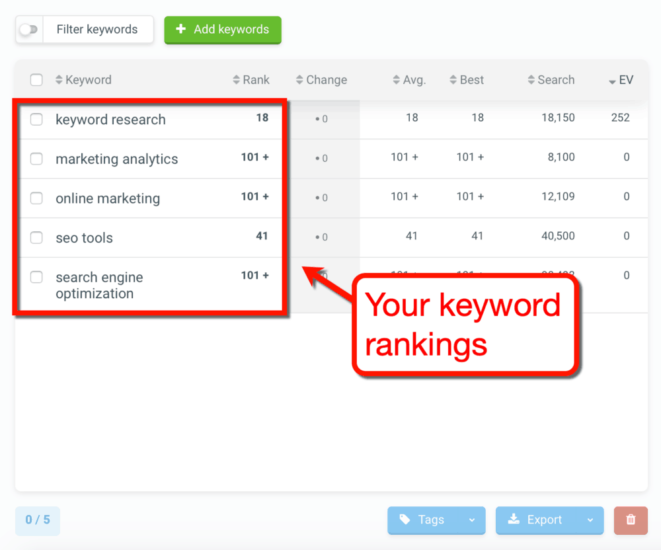661x550 pixels.
Task: Expand the Tags dropdown chevron
Action: click(x=471, y=520)
